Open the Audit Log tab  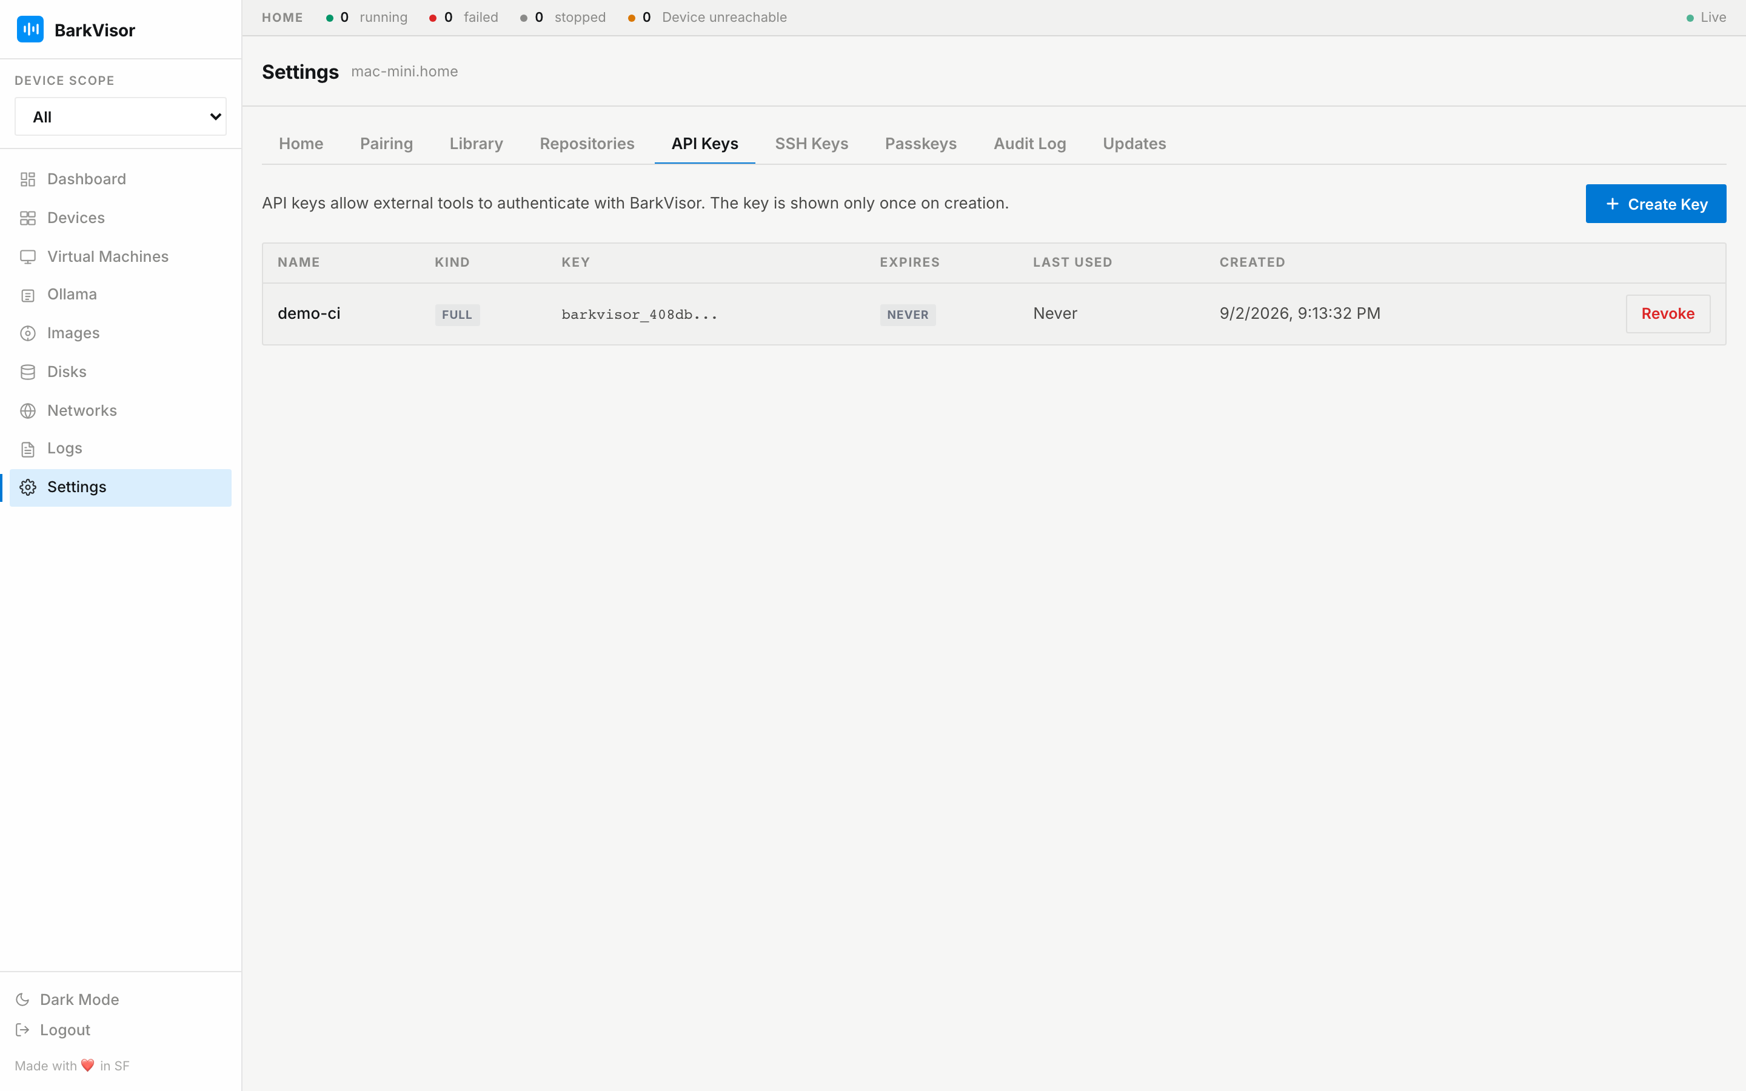[1029, 144]
